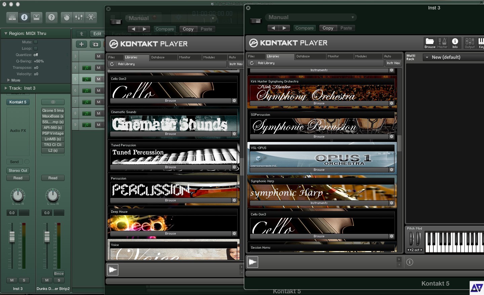
Task: Open Quick Help question mark icon
Action: (51, 17)
